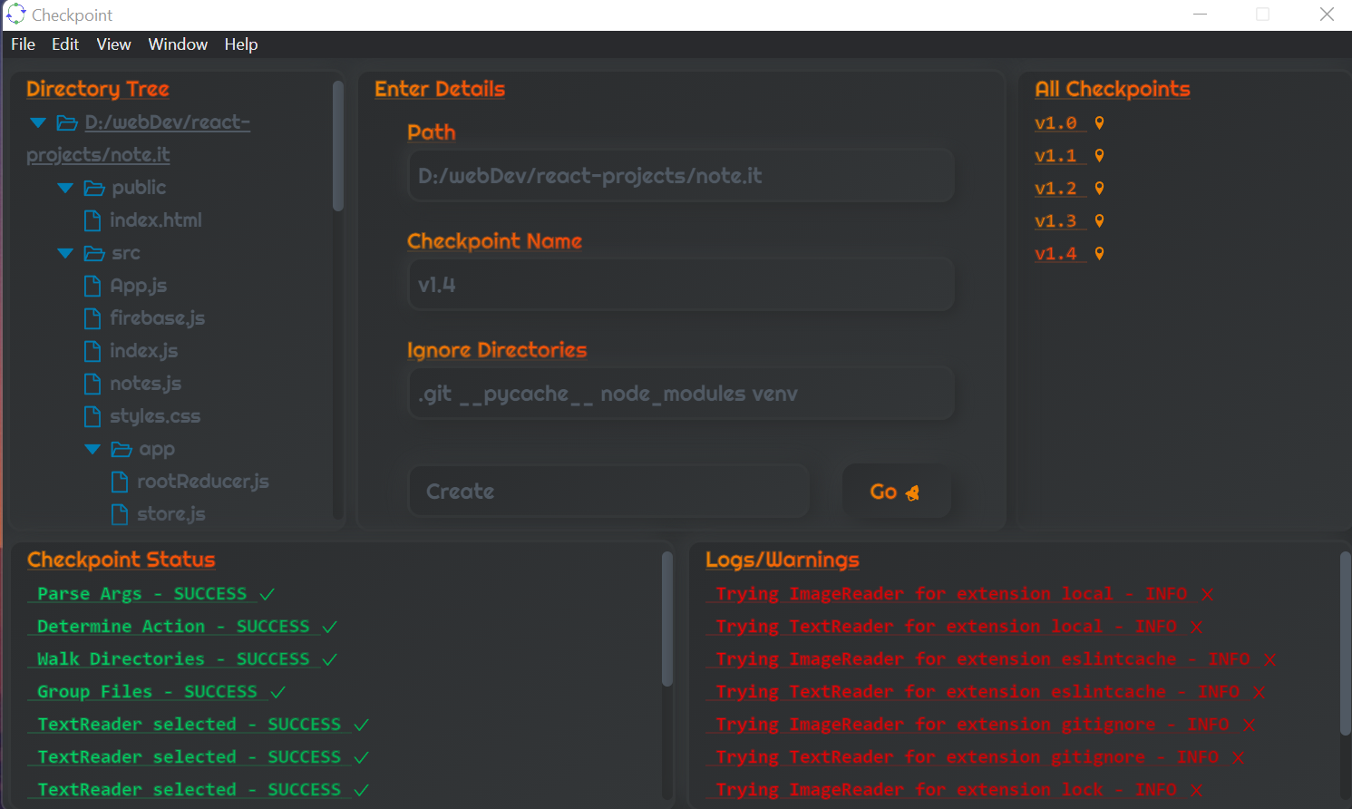
Task: Click the Directory Tree scrollbar thumb
Action: point(338,146)
